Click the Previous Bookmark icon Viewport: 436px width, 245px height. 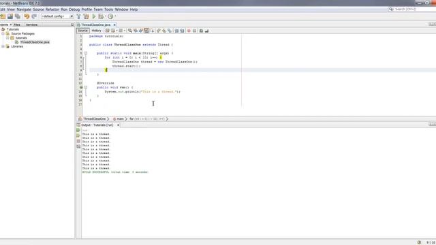159,31
